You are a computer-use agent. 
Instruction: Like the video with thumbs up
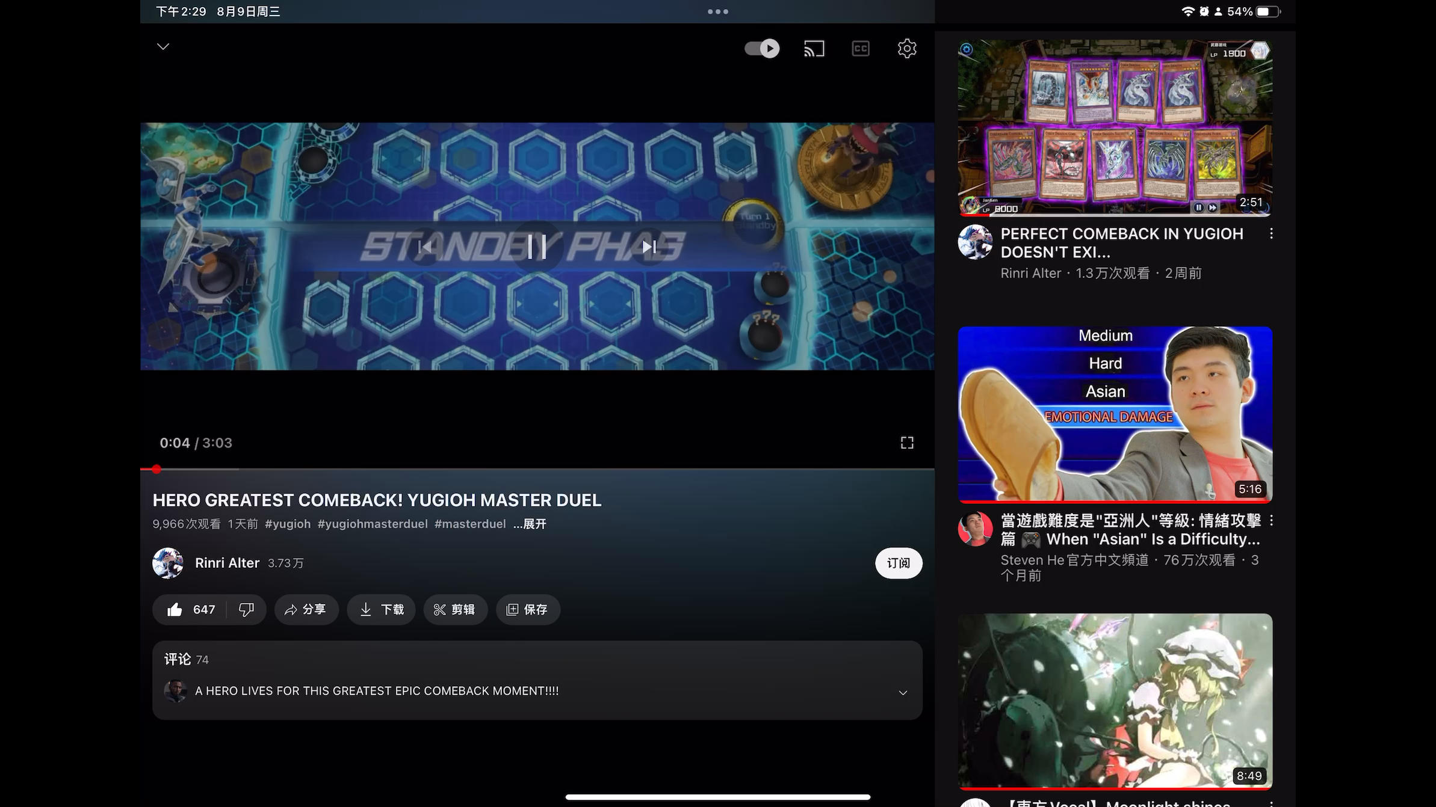(175, 610)
